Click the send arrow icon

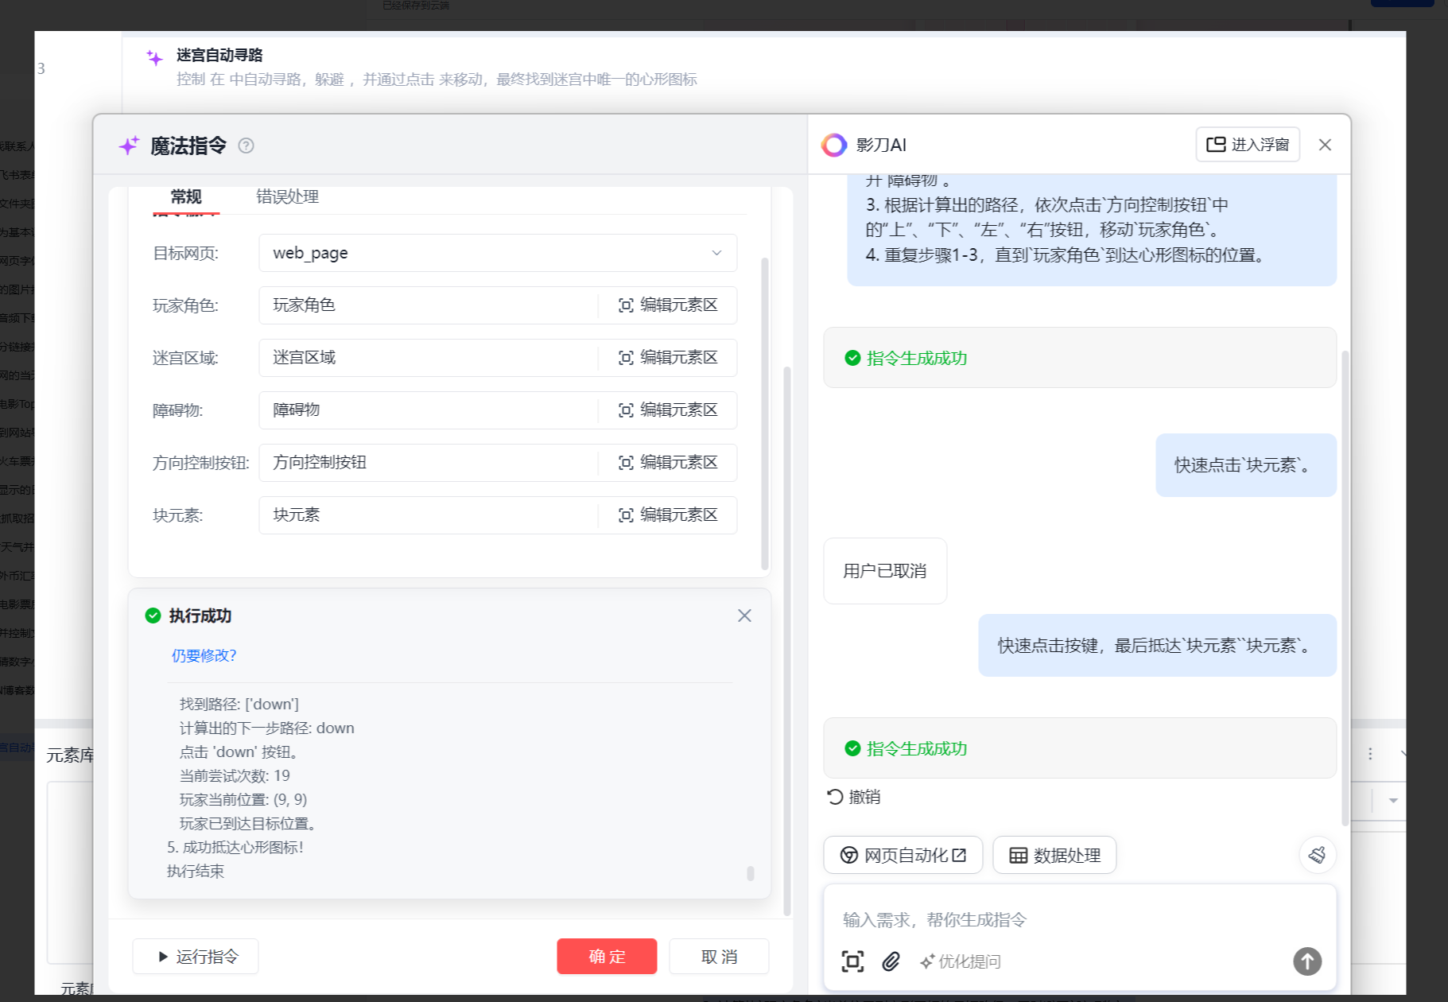pos(1306,961)
